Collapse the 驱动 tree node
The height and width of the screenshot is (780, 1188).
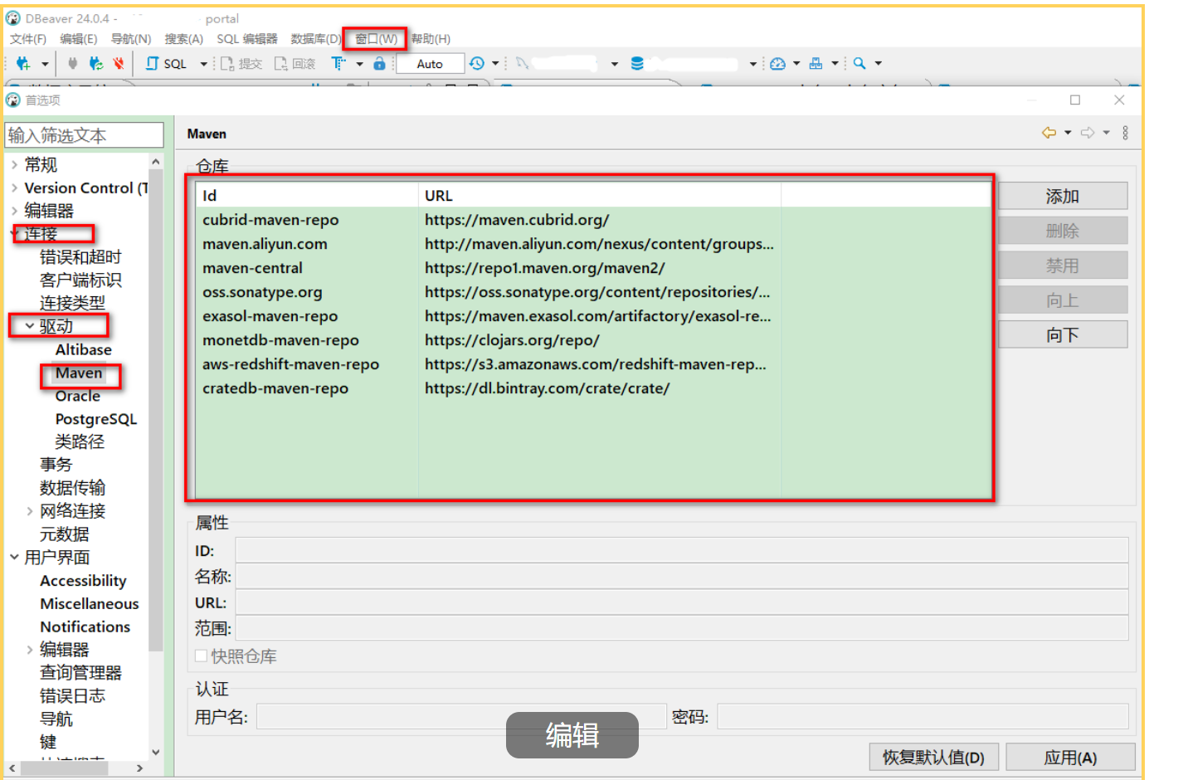(x=30, y=326)
